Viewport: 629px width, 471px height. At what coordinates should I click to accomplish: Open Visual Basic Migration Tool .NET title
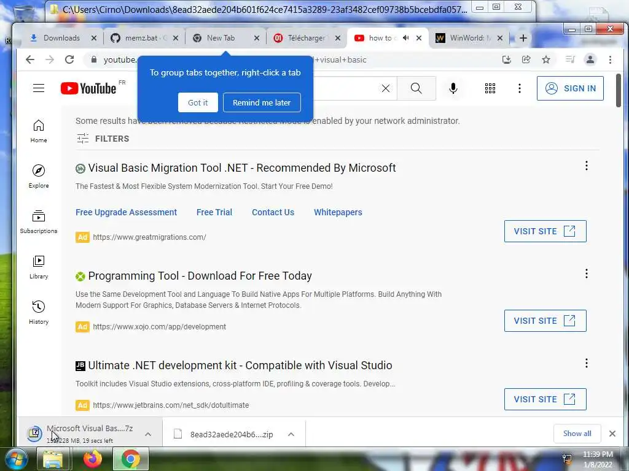point(242,168)
